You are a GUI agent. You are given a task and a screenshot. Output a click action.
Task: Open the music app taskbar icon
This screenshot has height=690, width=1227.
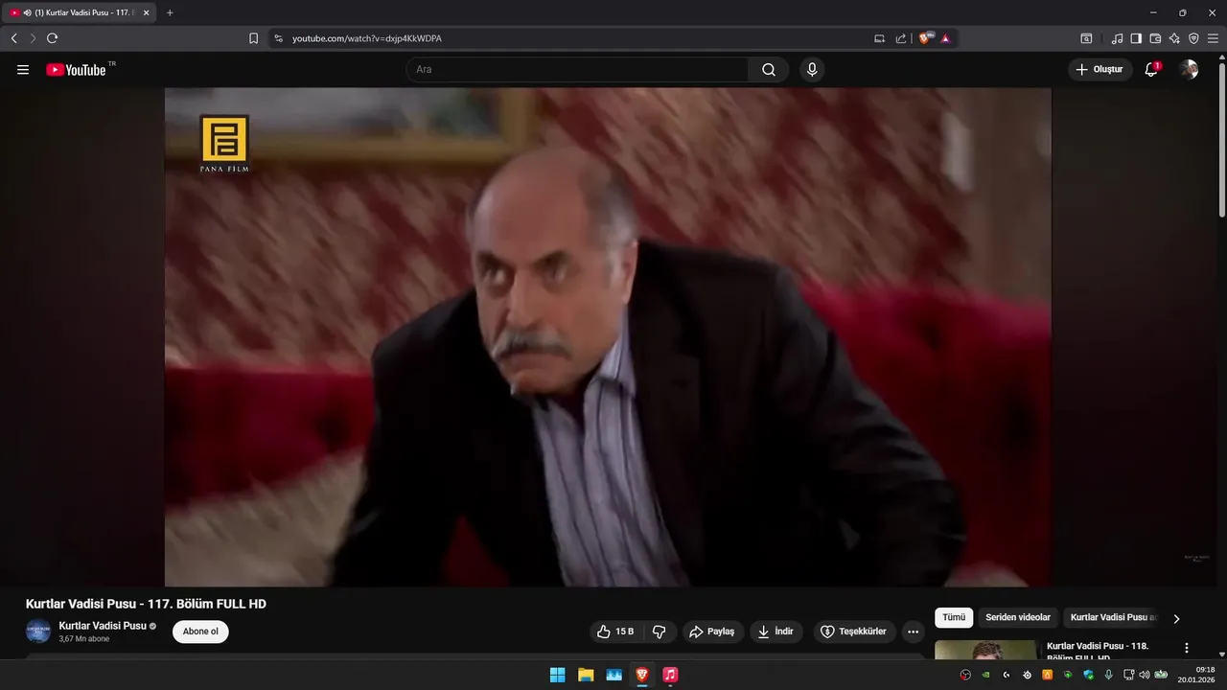[x=670, y=675]
